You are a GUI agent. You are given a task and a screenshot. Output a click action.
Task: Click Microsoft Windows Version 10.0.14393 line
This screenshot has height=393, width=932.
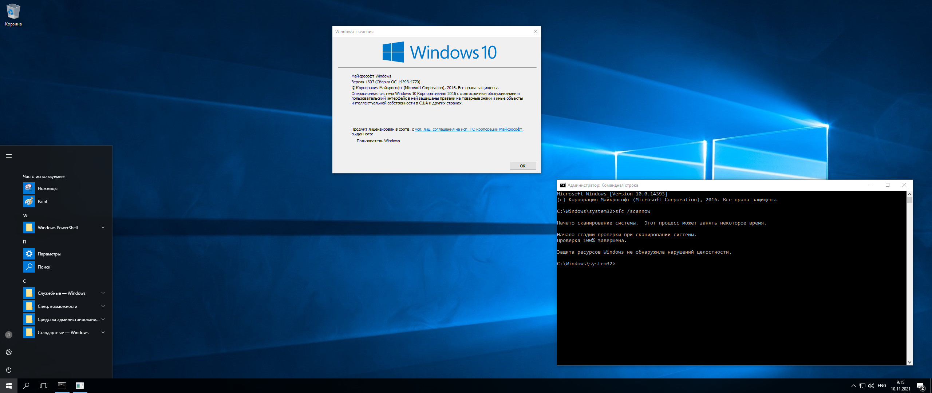pyautogui.click(x=612, y=194)
